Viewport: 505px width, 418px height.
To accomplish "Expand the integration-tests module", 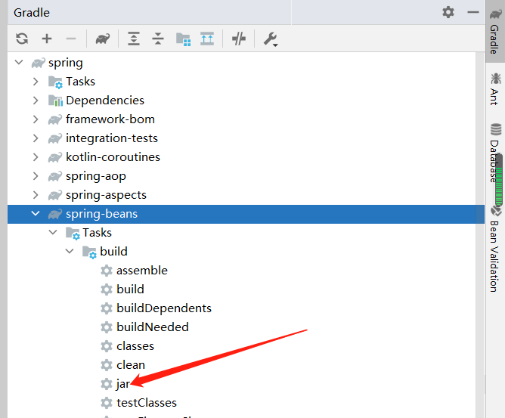I will pos(36,138).
